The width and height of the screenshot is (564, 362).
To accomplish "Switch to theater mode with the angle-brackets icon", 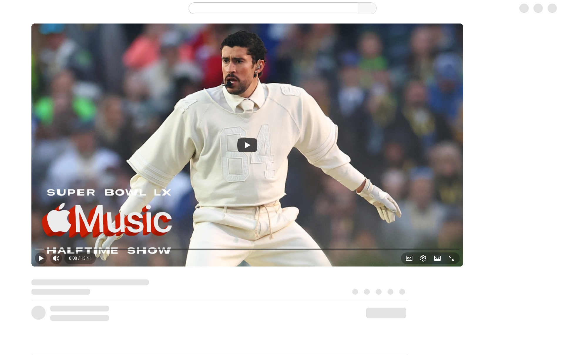I will pyautogui.click(x=437, y=258).
